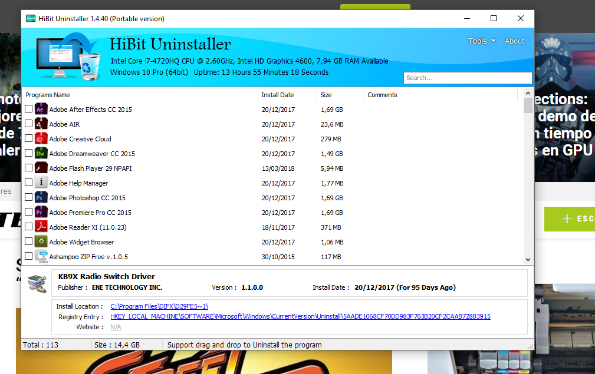Screen dimensions: 595x374
Task: Click the Adobe Widget Browser icon
Action: (x=41, y=241)
